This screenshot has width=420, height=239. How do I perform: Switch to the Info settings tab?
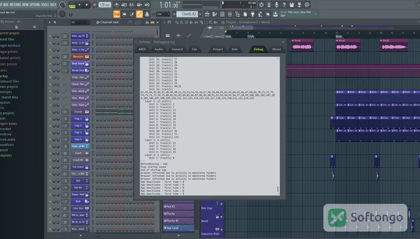[235, 49]
